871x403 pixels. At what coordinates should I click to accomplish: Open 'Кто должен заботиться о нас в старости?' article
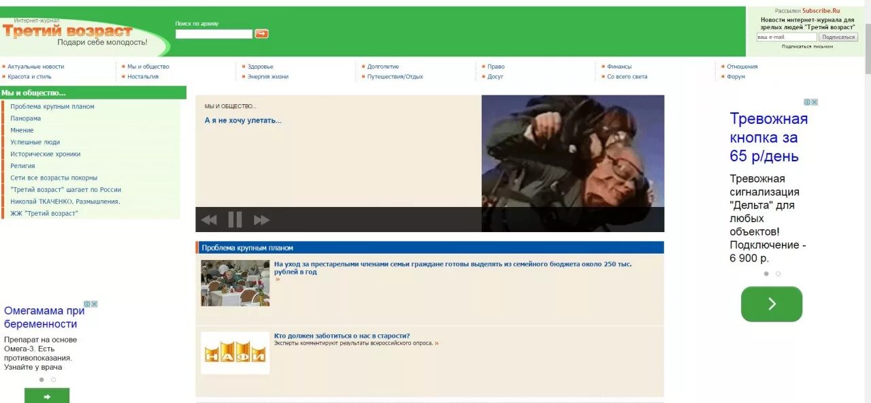[342, 336]
